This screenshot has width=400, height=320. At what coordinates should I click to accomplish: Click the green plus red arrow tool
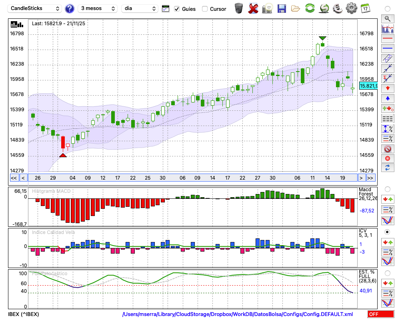(388, 108)
